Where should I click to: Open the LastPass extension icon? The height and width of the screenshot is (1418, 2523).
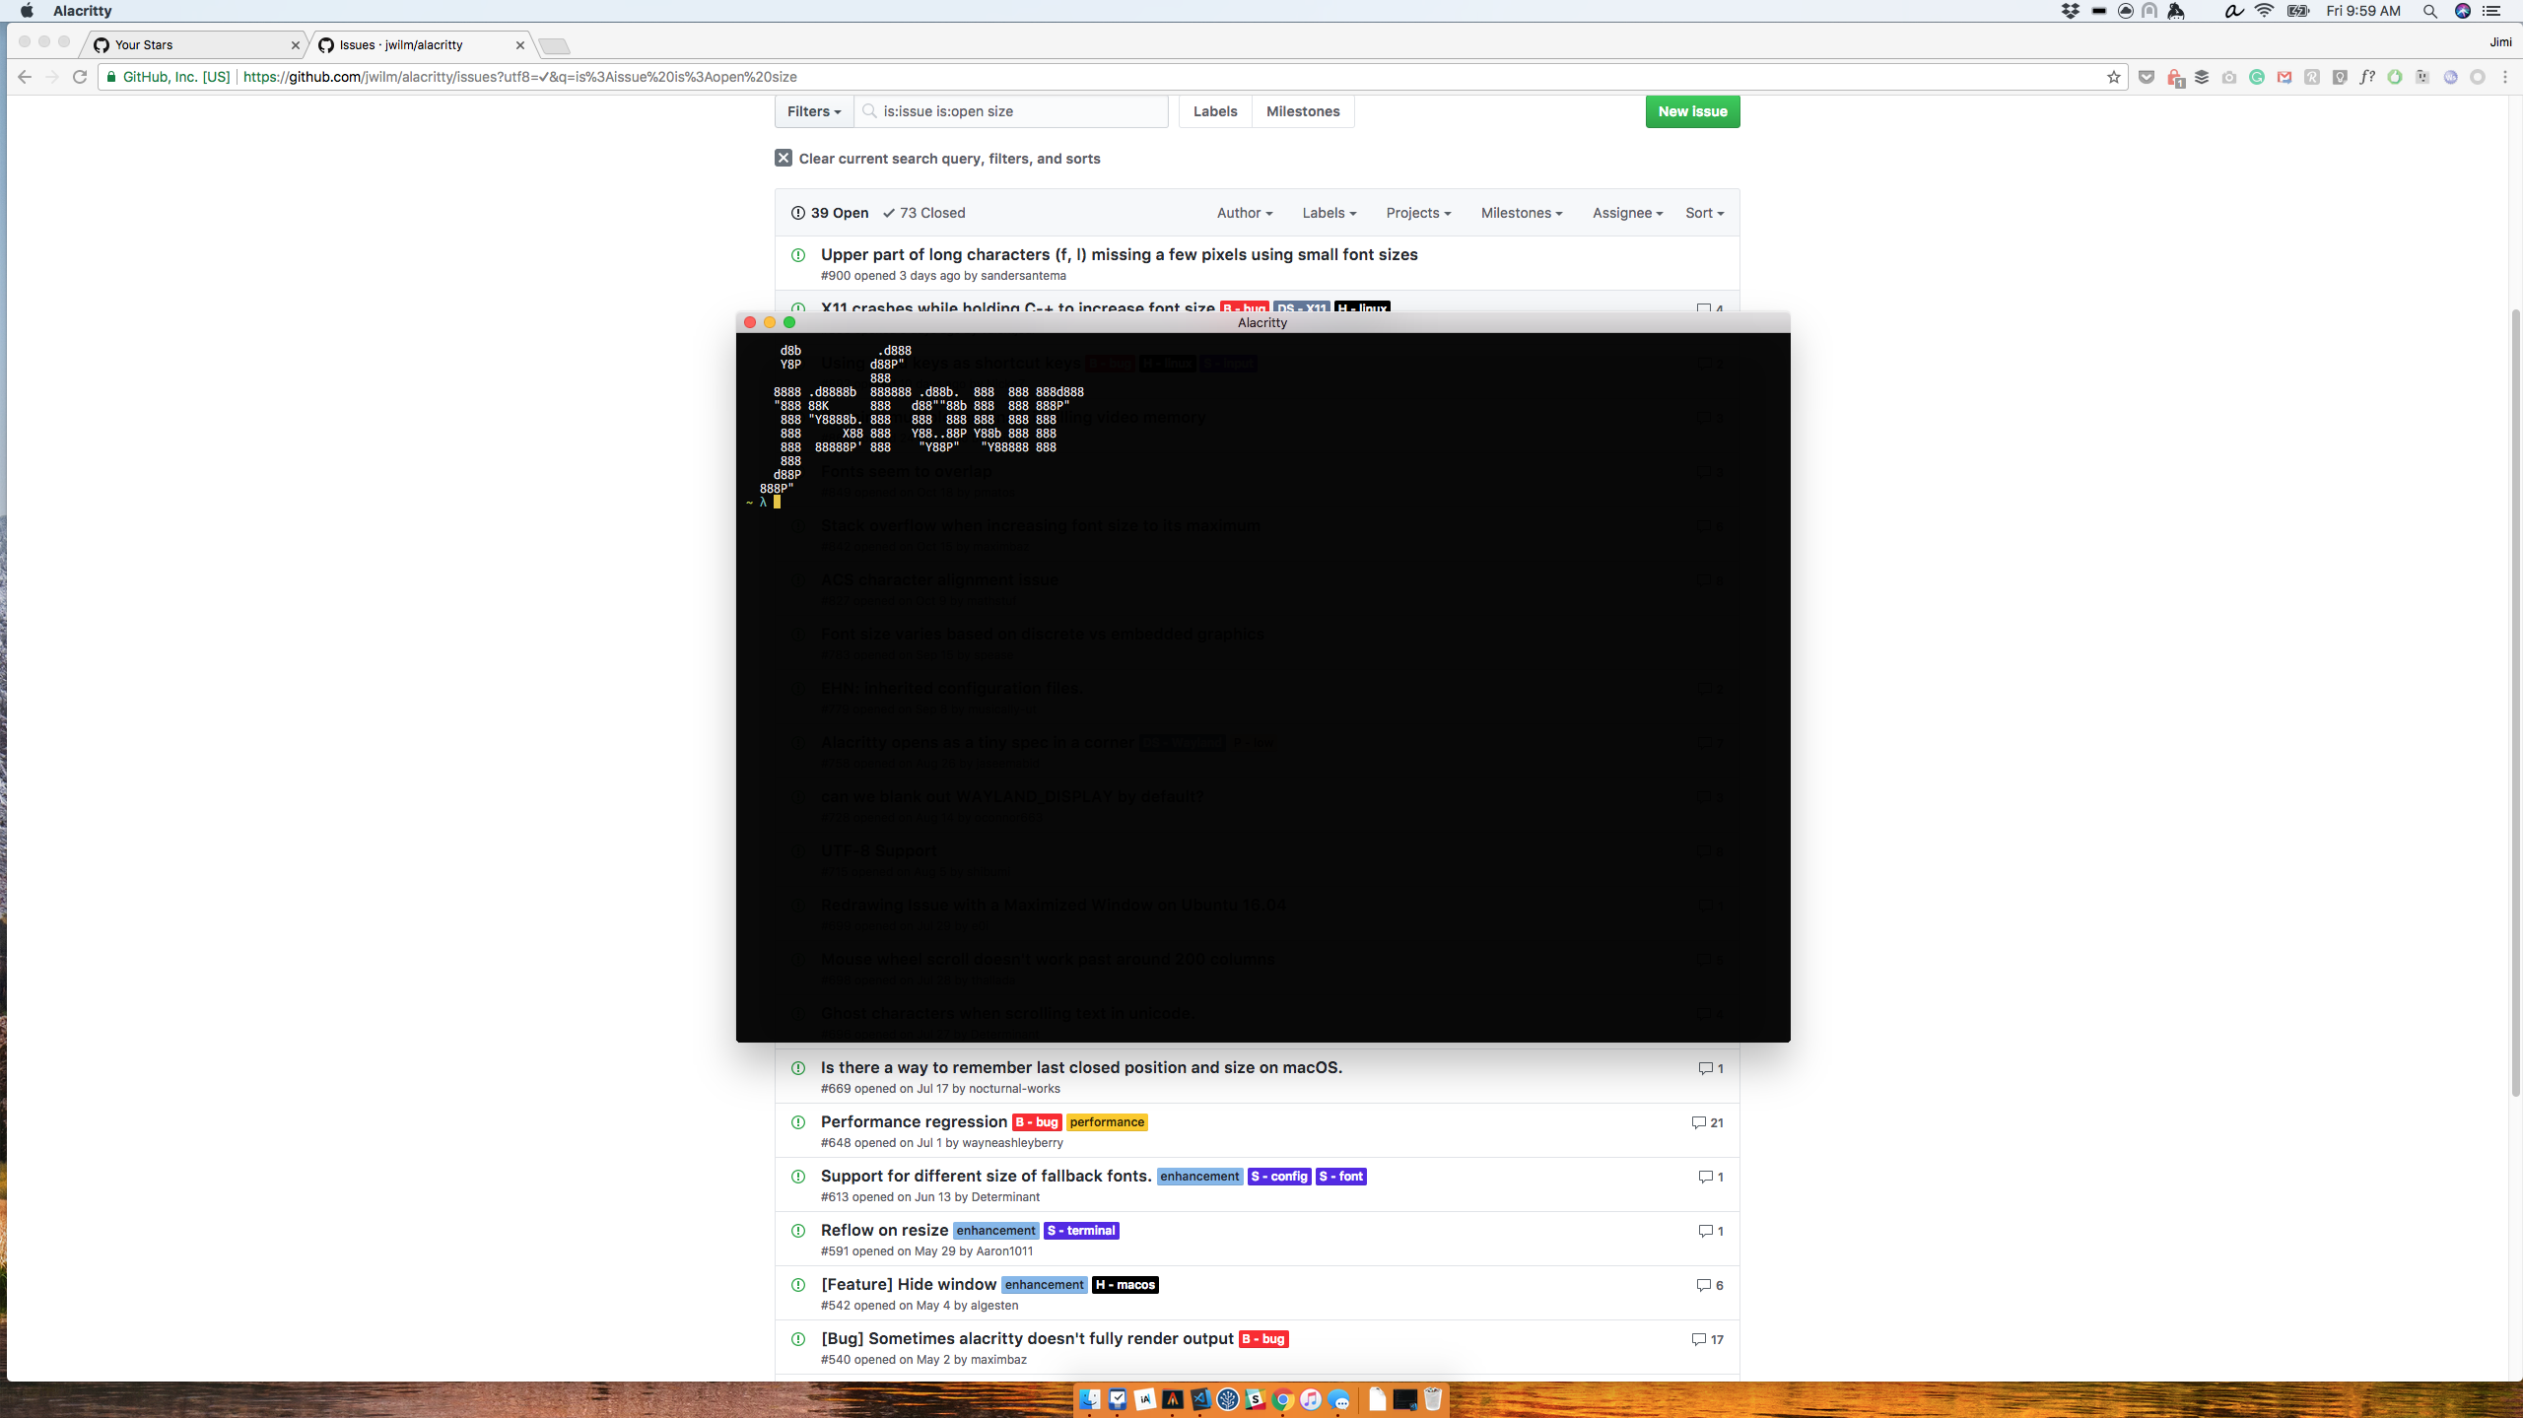pyautogui.click(x=2175, y=77)
